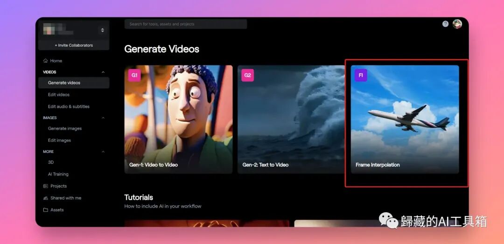The height and width of the screenshot is (244, 504).
Task: Open Edit images in sidebar
Action: coord(59,140)
